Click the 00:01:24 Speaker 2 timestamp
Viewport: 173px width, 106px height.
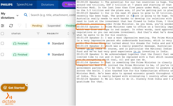[90, 46]
